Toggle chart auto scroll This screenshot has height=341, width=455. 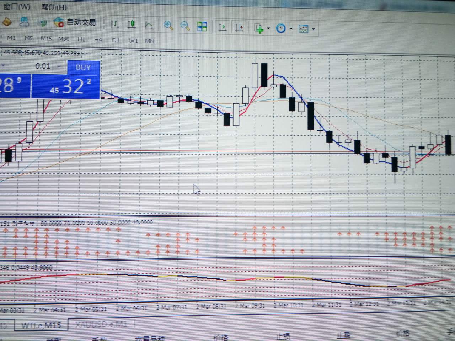tap(223, 27)
